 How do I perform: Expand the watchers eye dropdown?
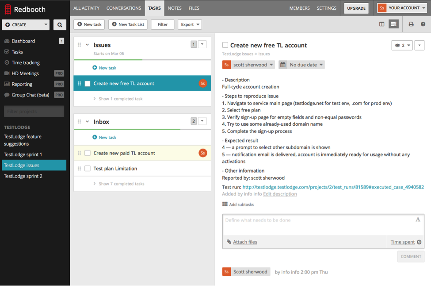402,45
